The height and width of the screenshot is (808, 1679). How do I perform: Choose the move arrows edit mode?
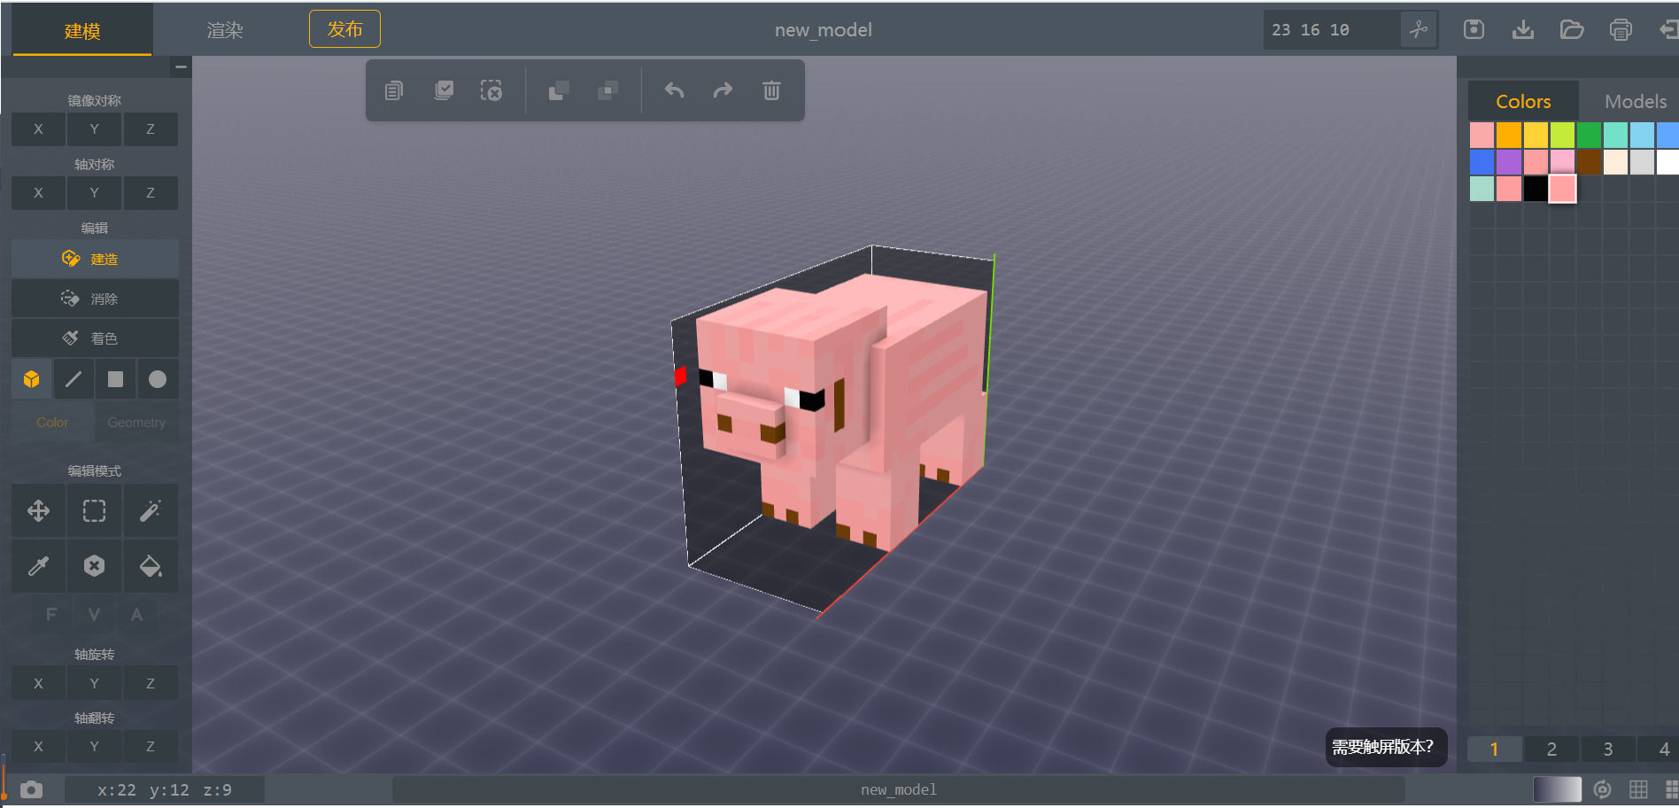pyautogui.click(x=38, y=510)
